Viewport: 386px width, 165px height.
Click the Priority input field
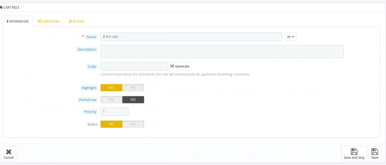point(114,112)
